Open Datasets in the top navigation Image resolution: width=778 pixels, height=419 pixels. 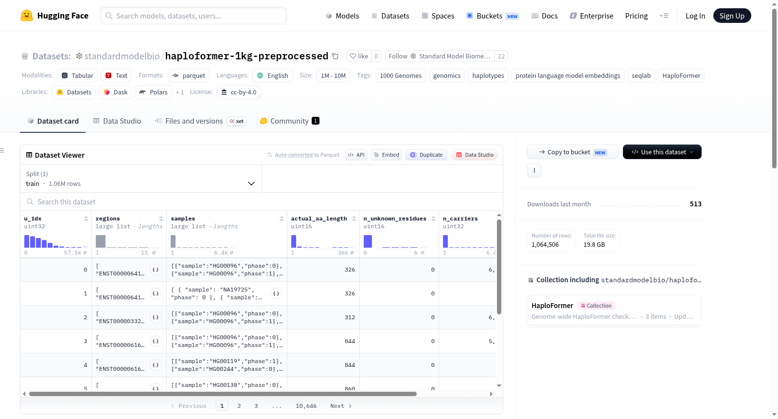tap(390, 16)
